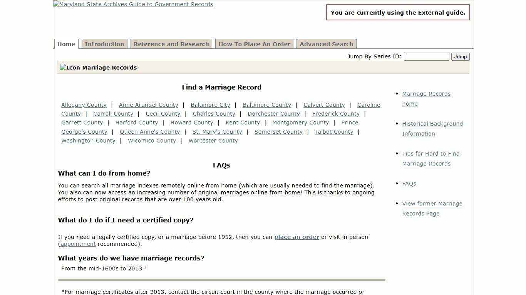Click inside the Series ID input box
Viewport: 526px width, 295px height.
(x=426, y=56)
